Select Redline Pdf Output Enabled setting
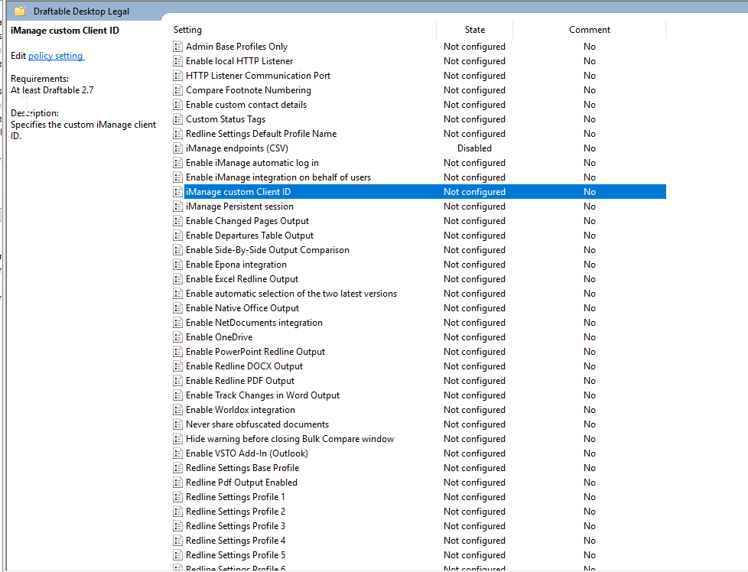 click(x=242, y=483)
